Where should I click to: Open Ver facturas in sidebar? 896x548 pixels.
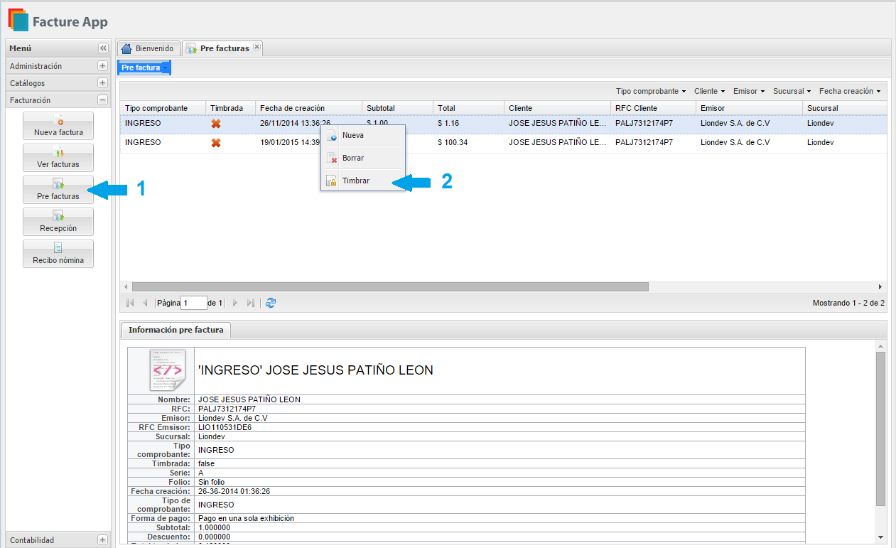click(58, 158)
